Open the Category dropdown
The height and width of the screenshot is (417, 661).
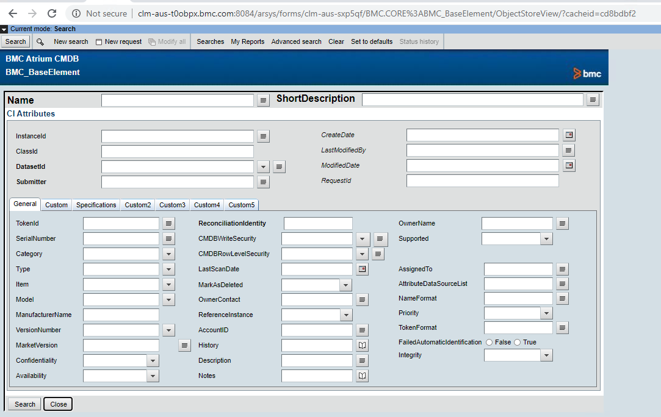click(168, 254)
